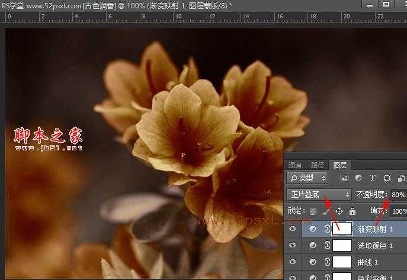Toggle lock image pixels brush icon
This screenshot has width=407, height=280.
[325, 211]
